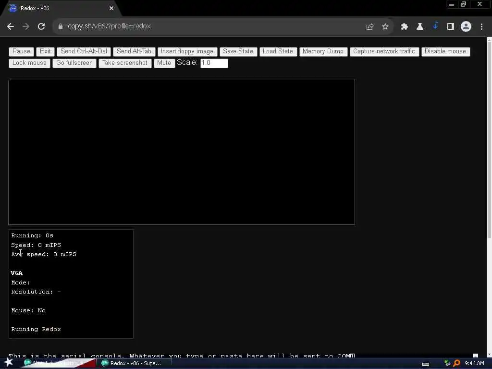Bookmark this page with the star icon

tap(385, 27)
